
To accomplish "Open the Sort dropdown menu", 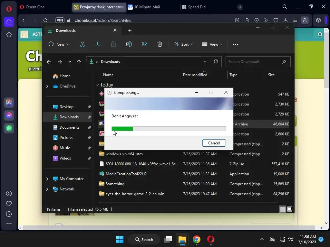I will pyautogui.click(x=183, y=44).
